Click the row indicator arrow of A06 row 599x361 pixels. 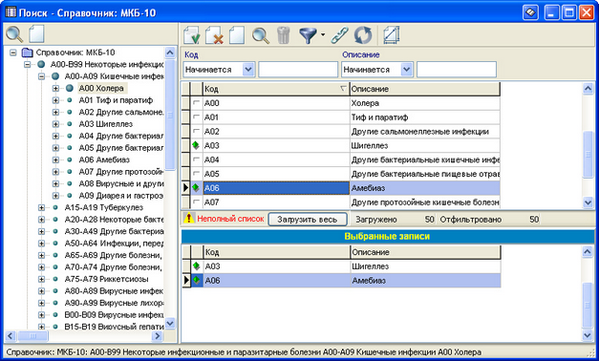[185, 187]
